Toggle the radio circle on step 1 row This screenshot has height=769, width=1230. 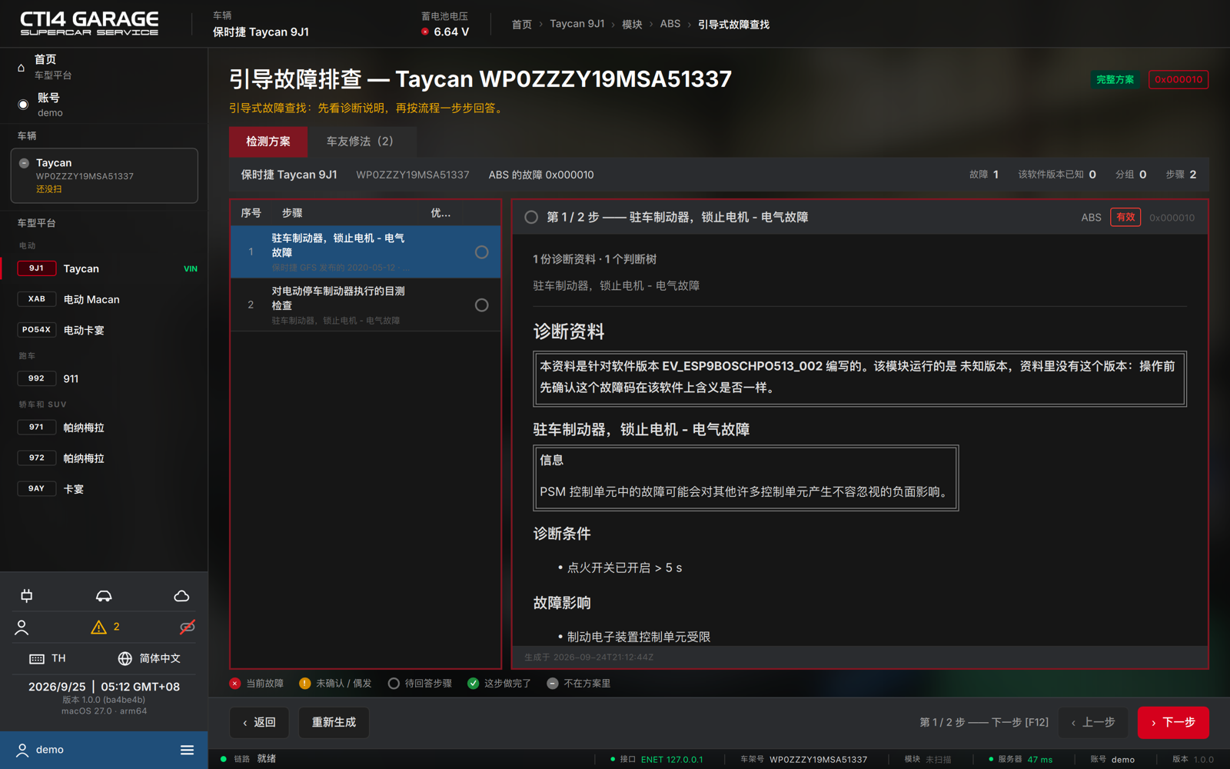481,252
